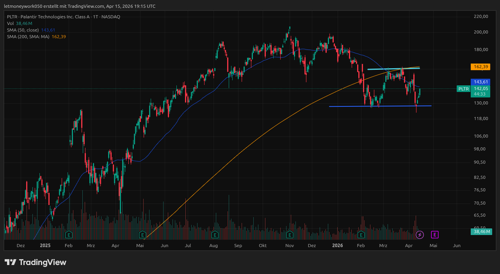This screenshot has height=274, width=500.
Task: Click the Jul label on time axis
Action: [x=188, y=246]
